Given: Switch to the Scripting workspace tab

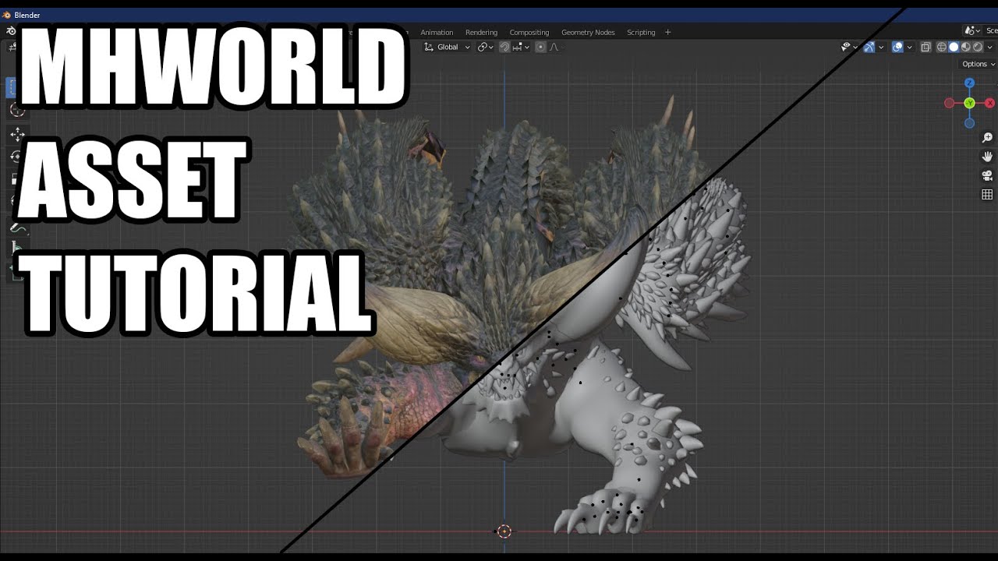Looking at the screenshot, I should (x=641, y=33).
